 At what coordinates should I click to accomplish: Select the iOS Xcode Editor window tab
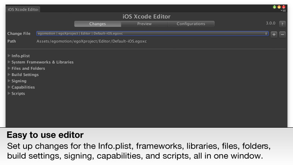[x=23, y=9]
